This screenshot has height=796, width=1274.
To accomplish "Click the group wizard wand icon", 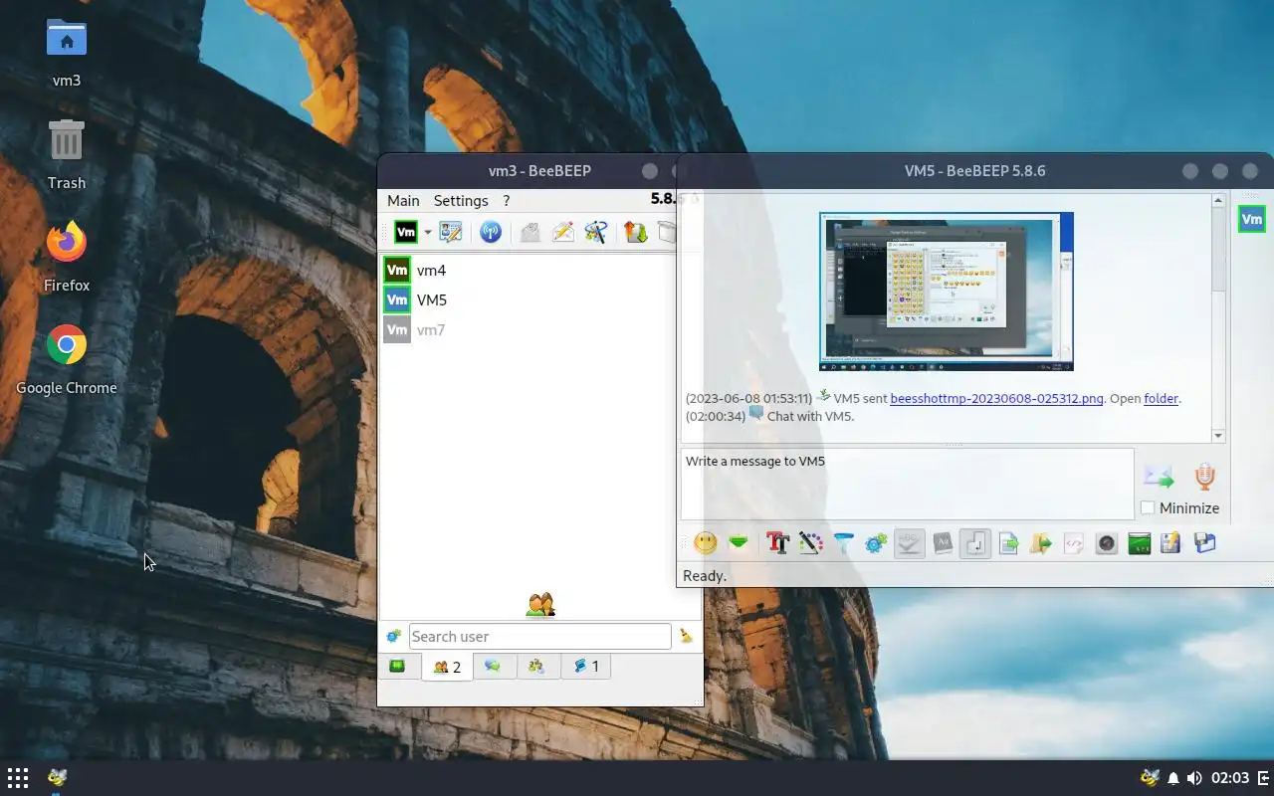I will click(596, 232).
